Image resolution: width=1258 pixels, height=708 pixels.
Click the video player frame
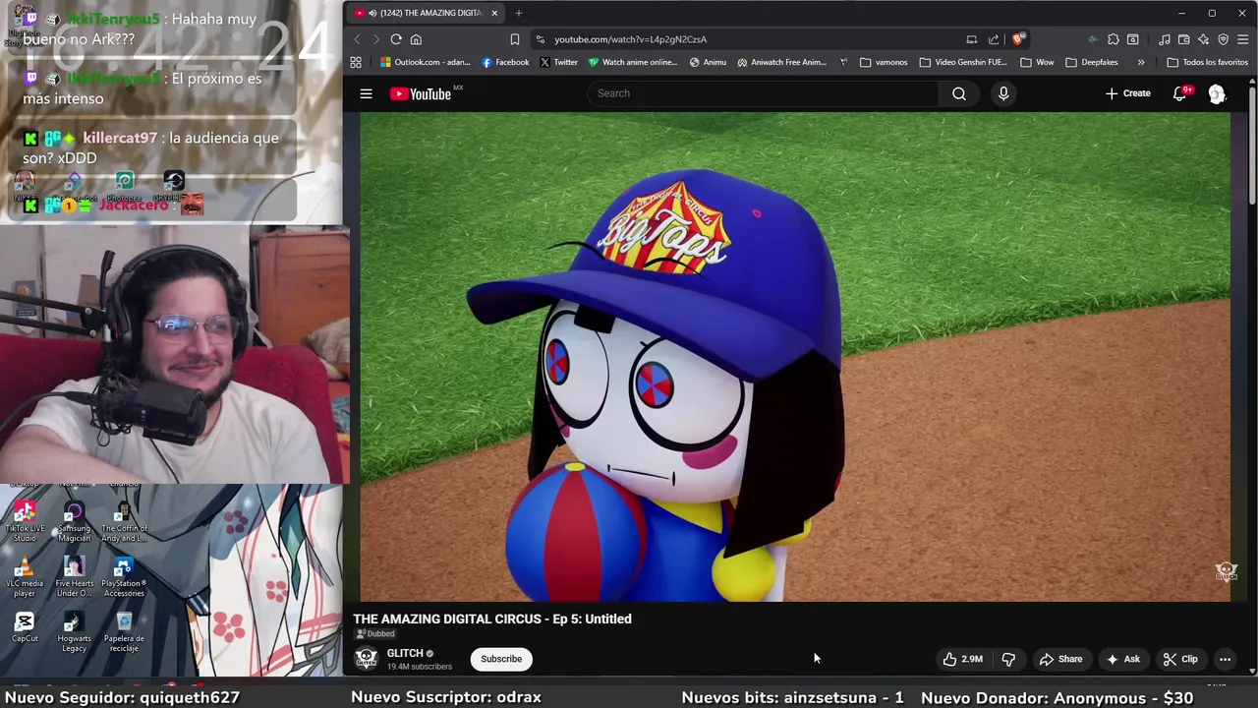pos(794,356)
